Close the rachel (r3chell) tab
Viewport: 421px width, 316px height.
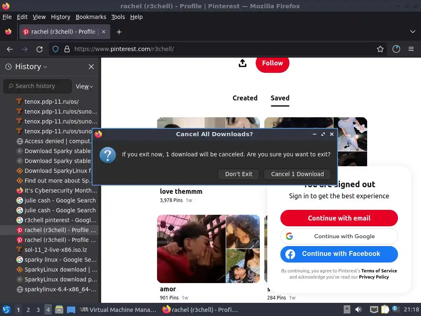coord(104,32)
